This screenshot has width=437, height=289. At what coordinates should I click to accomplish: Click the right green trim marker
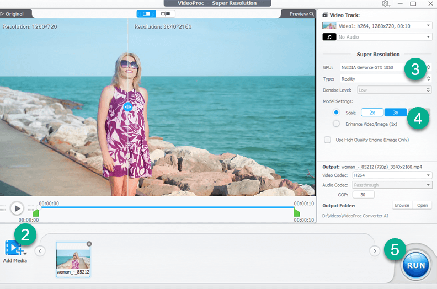pyautogui.click(x=297, y=213)
